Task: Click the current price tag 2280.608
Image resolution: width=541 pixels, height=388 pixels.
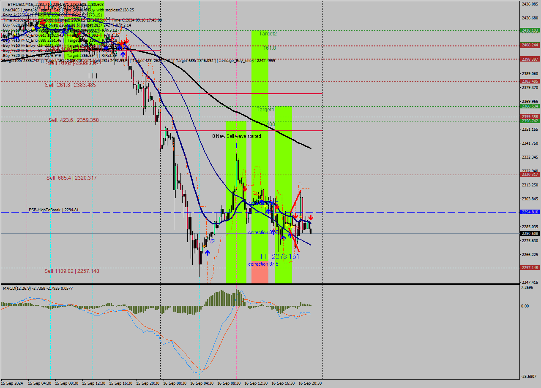Action: coord(530,233)
